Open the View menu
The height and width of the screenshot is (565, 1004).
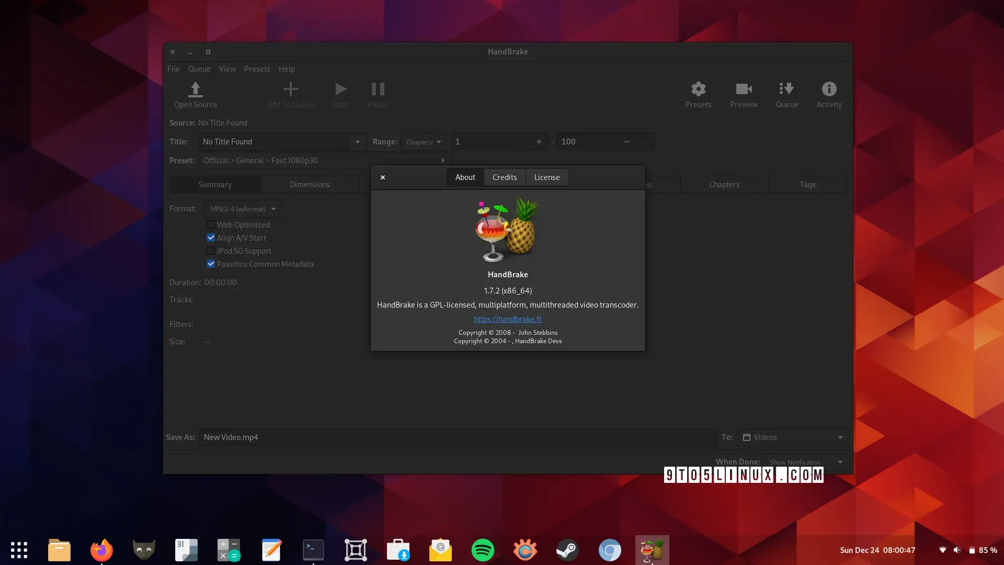tap(227, 69)
